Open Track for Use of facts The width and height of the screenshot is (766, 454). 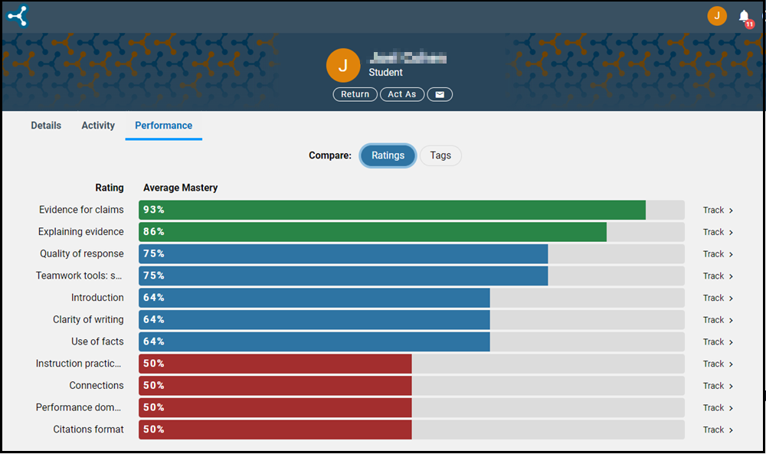[x=718, y=341]
